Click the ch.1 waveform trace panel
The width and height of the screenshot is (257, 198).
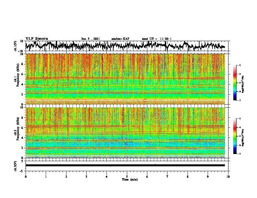point(128,46)
